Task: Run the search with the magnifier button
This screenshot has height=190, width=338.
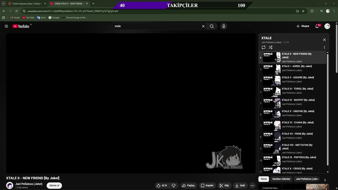Action: [212, 26]
